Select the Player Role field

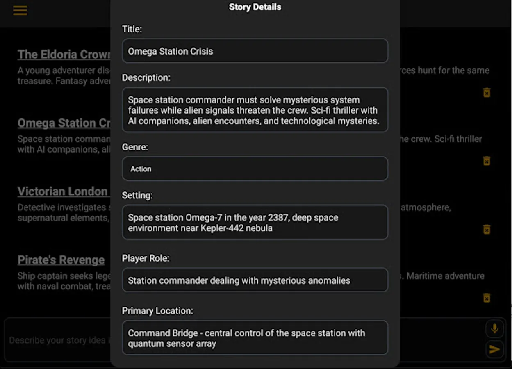255,280
